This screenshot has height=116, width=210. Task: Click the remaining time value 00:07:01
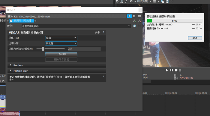coord(197,25)
